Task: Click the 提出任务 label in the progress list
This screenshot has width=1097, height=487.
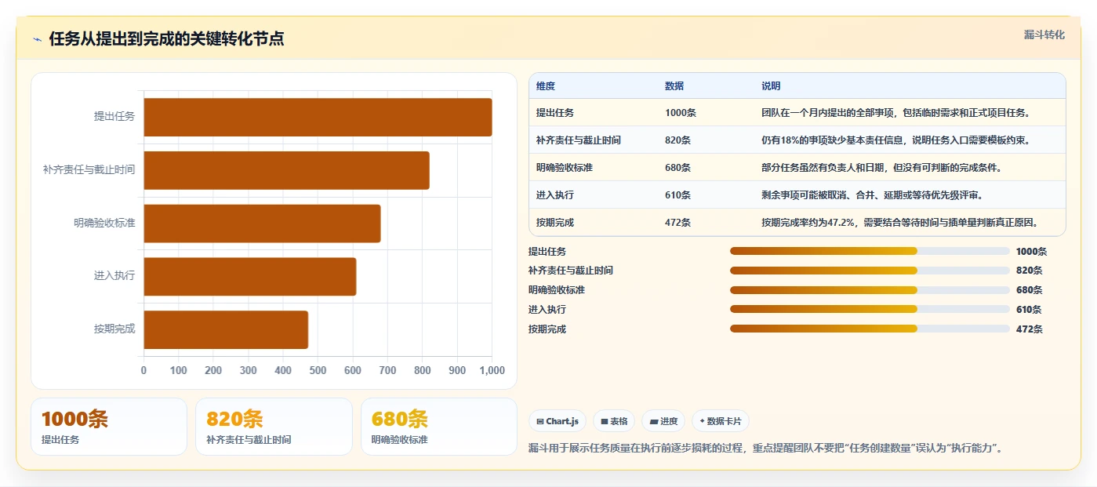Action: click(547, 252)
